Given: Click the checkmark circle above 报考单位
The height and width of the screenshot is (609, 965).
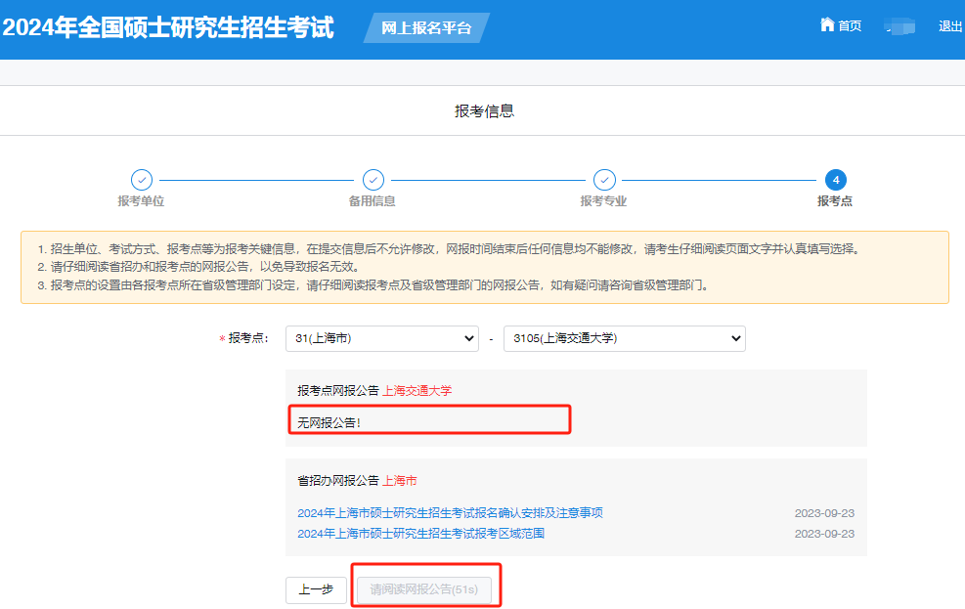Looking at the screenshot, I should pos(142,180).
